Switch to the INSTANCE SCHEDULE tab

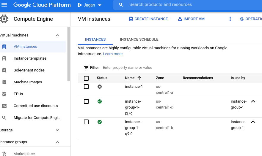(x=139, y=39)
